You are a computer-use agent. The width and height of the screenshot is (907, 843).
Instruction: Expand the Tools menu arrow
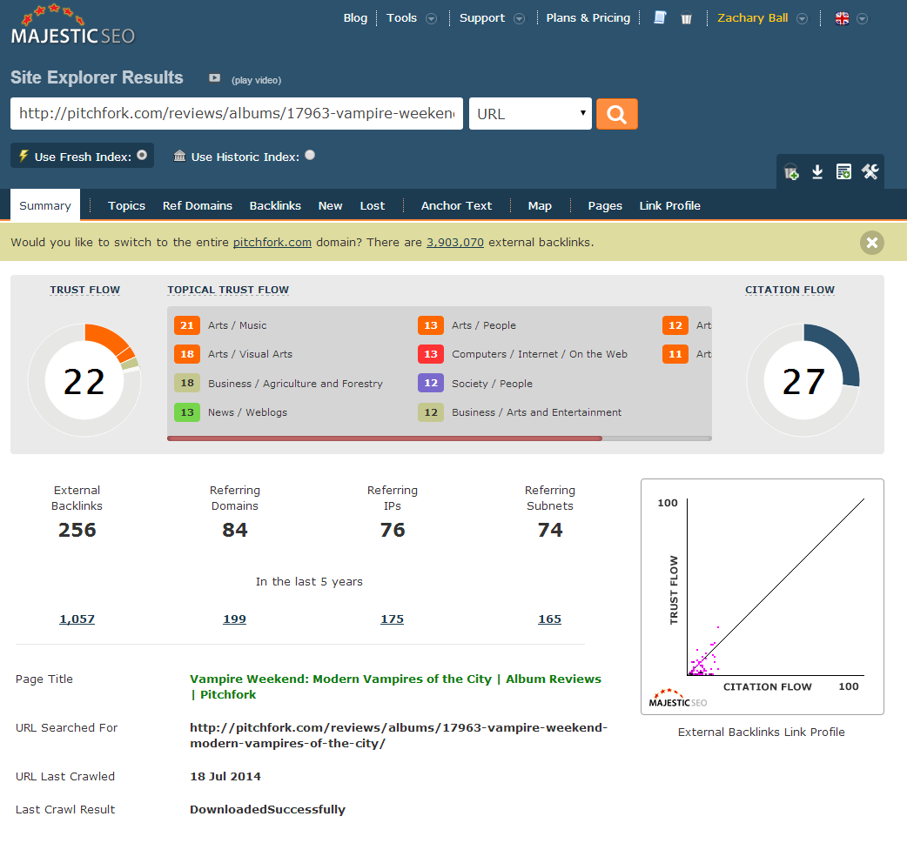(431, 18)
